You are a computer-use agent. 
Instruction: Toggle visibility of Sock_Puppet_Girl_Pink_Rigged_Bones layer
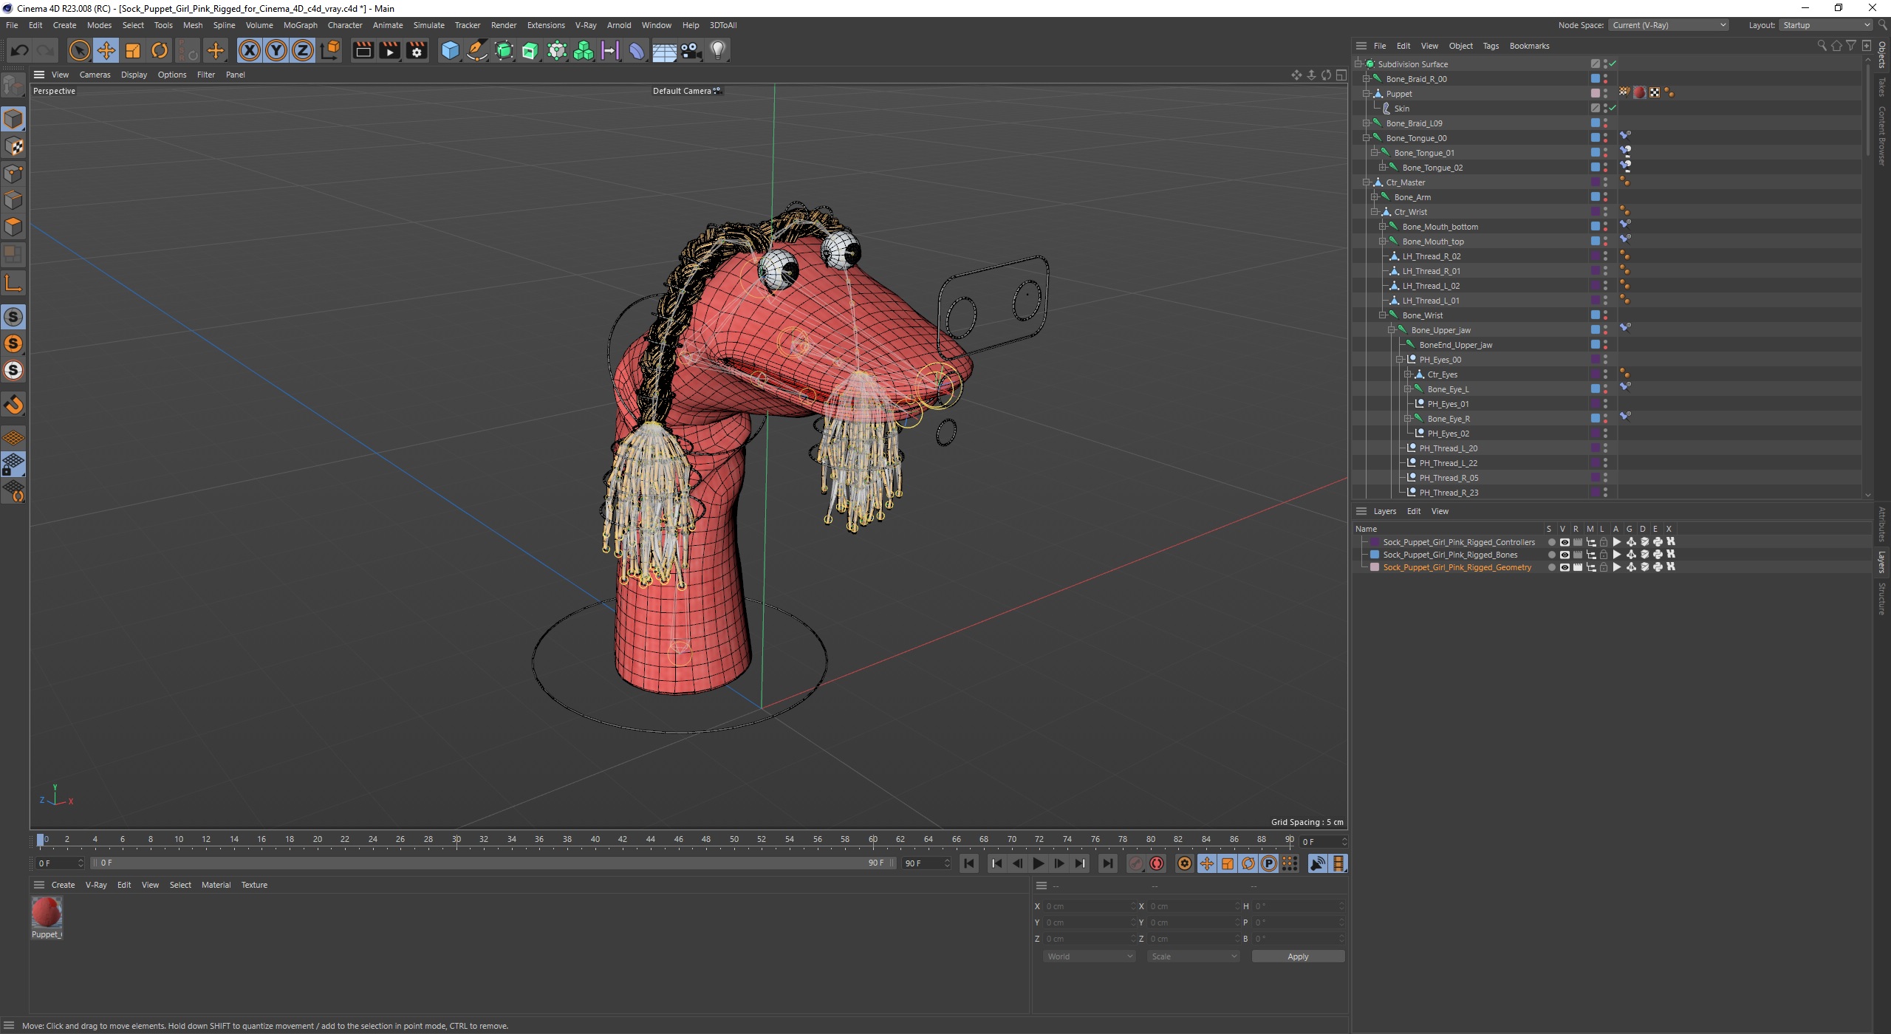point(1562,554)
